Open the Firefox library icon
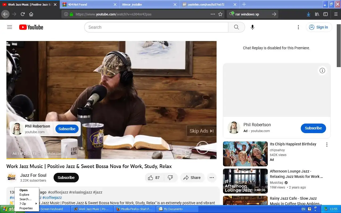The height and width of the screenshot is (213, 341). 317,14
